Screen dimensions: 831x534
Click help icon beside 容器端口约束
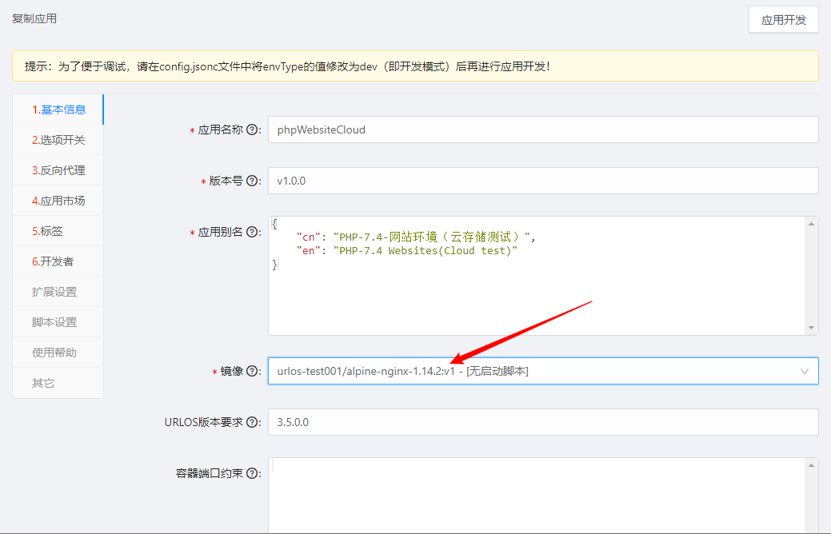click(253, 473)
